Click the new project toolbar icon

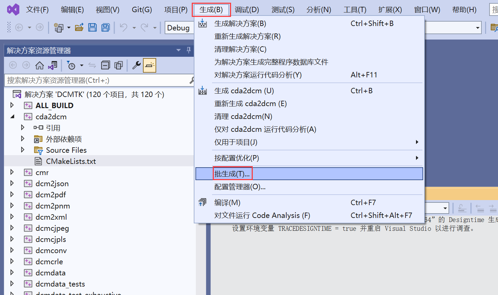click(x=59, y=27)
